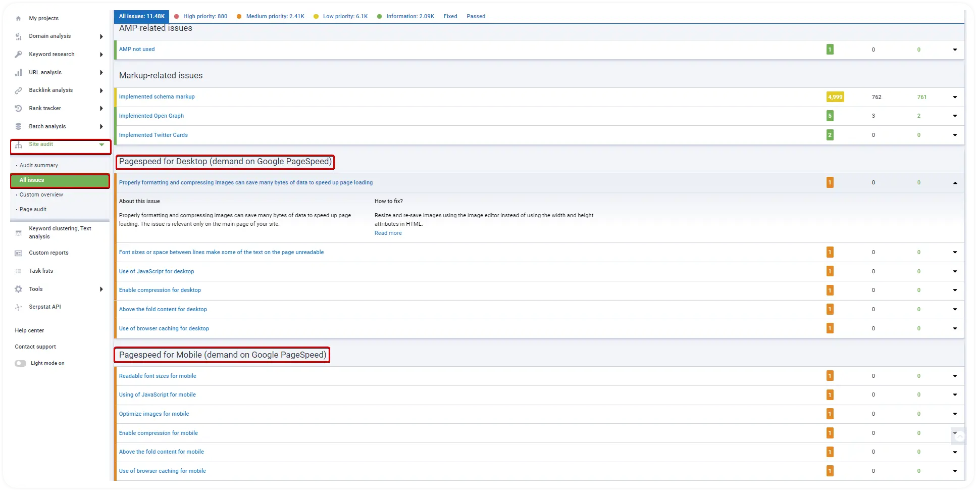This screenshot has height=491, width=977.
Task: Click the Keyword research key icon
Action: [x=19, y=55]
